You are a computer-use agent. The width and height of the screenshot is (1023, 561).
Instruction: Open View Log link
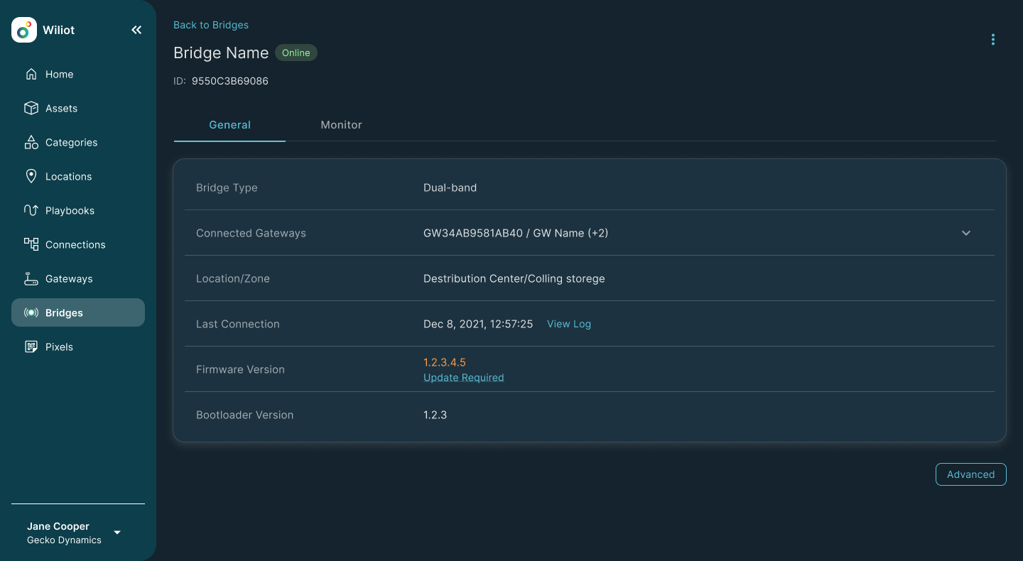point(569,324)
